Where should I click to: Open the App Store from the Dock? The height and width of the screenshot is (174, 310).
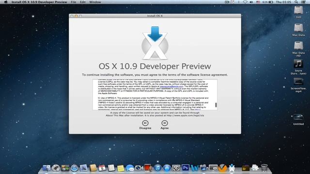point(167,168)
